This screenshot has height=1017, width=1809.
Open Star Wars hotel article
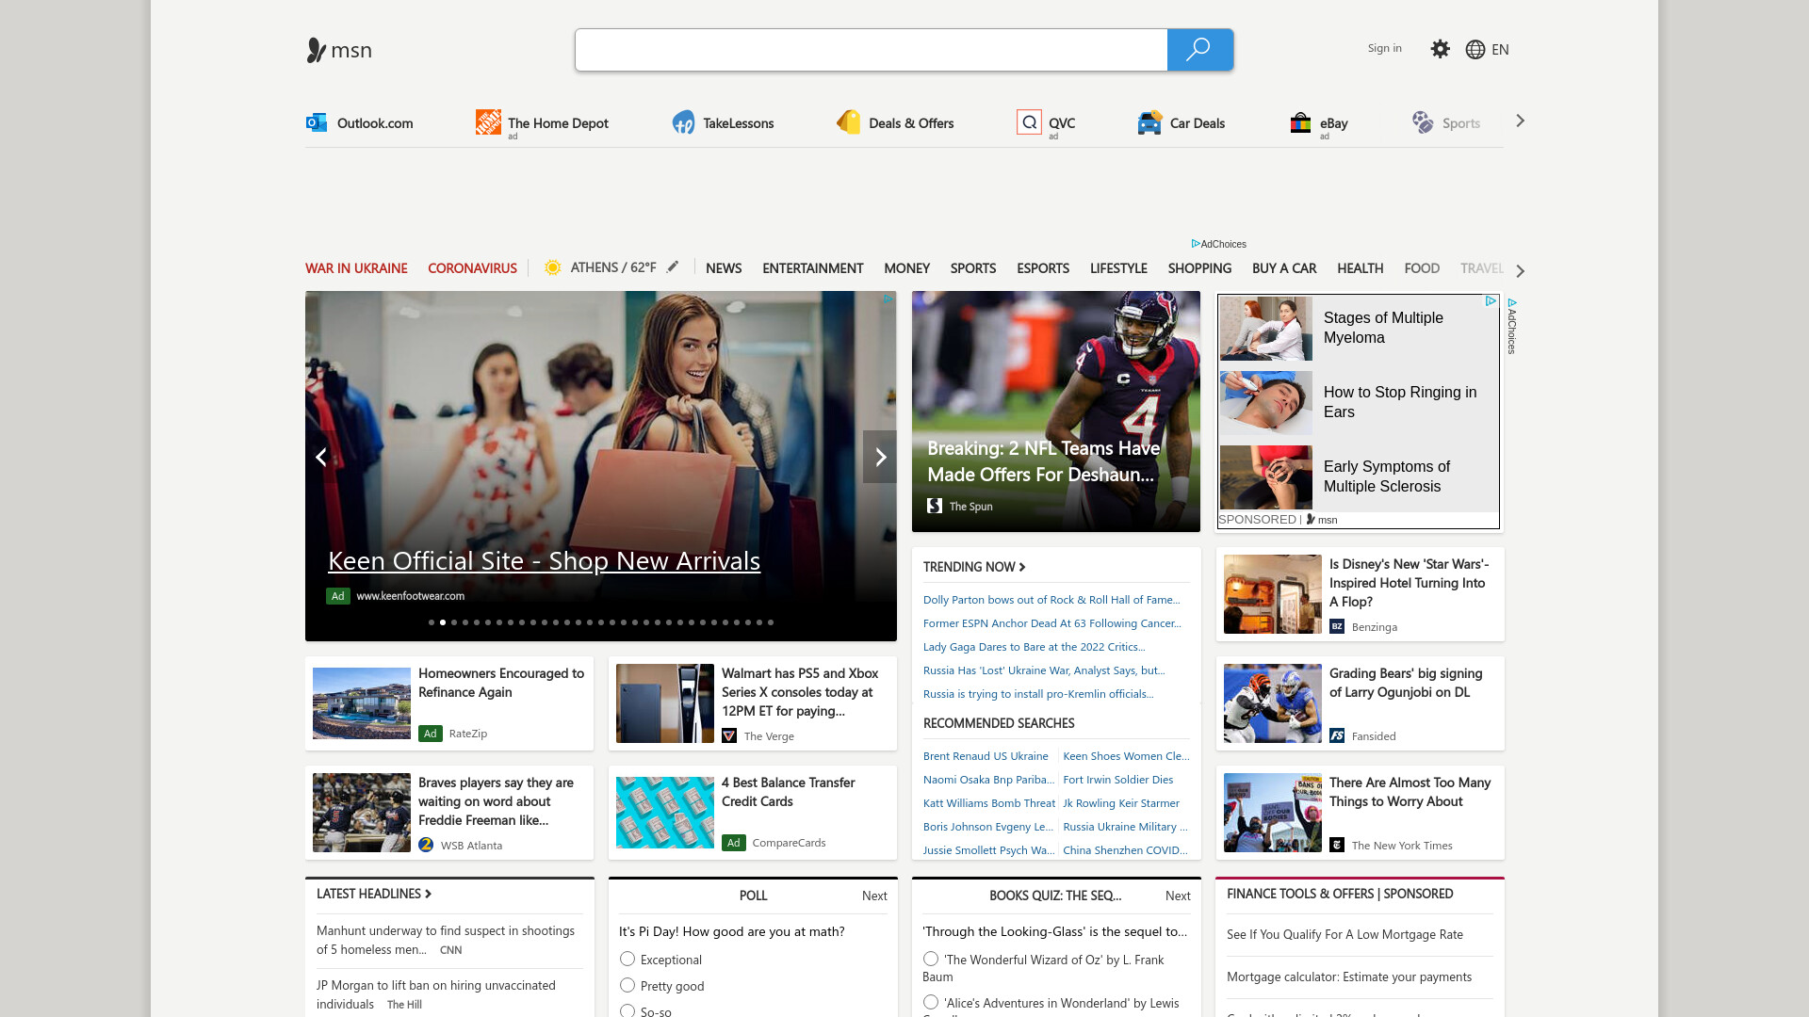click(x=1360, y=594)
